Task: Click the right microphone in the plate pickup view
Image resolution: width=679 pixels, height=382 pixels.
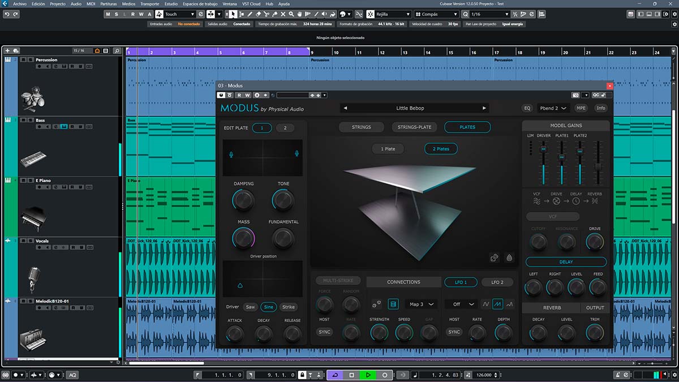Action: tap(296, 153)
